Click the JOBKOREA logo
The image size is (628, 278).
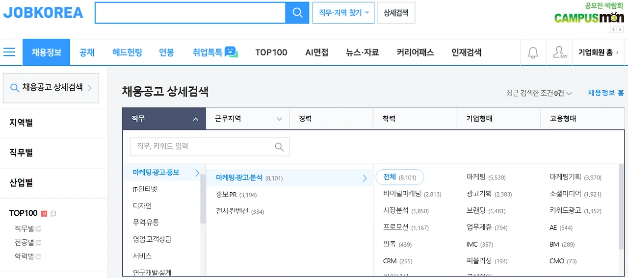tap(43, 13)
